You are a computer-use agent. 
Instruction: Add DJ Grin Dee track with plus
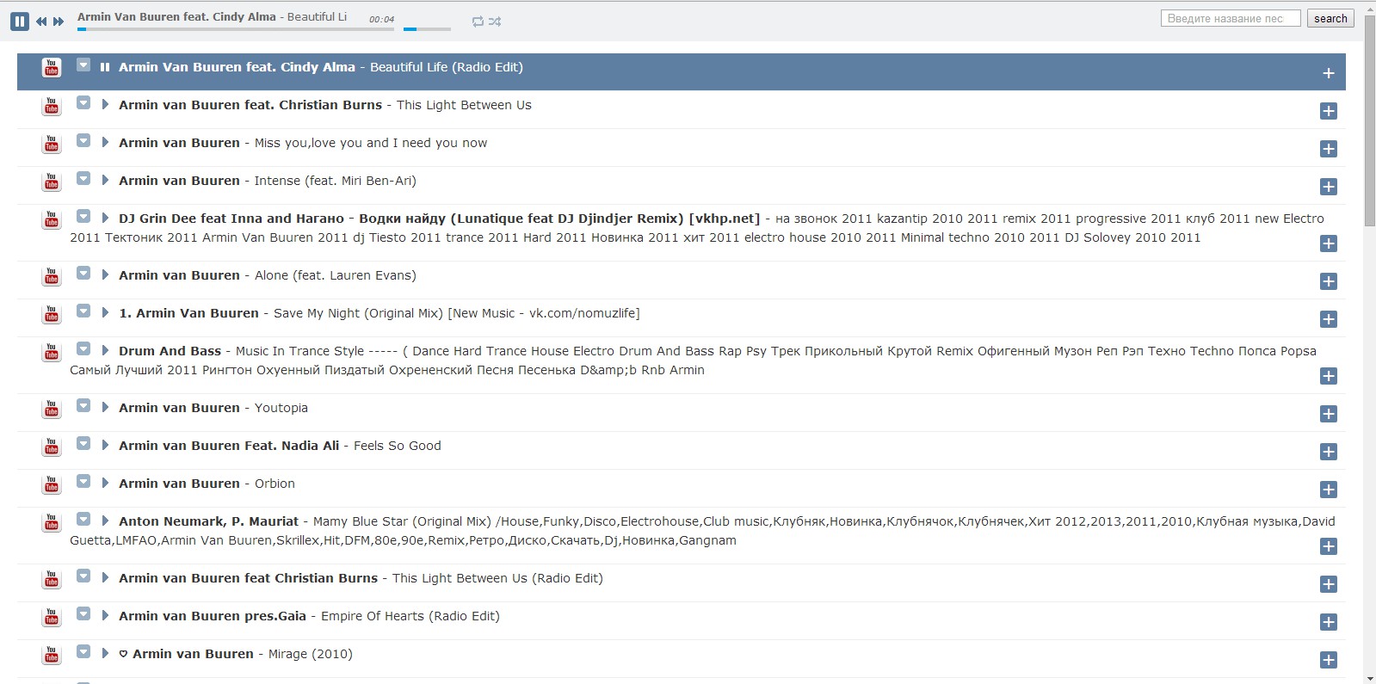coord(1329,243)
